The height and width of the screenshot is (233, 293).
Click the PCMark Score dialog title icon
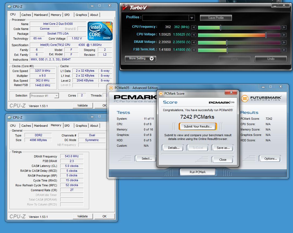[x=161, y=94]
